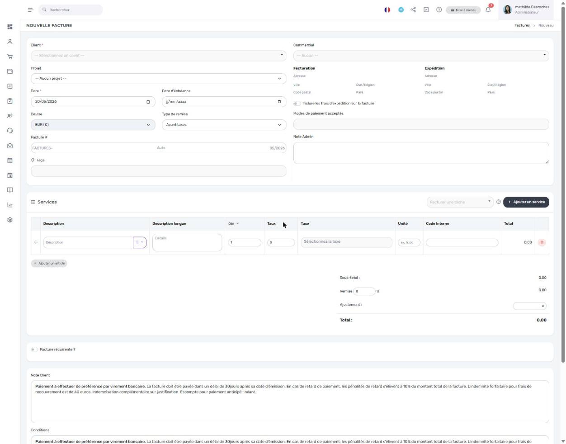
Task: Click the Unité input field
Action: point(409,242)
